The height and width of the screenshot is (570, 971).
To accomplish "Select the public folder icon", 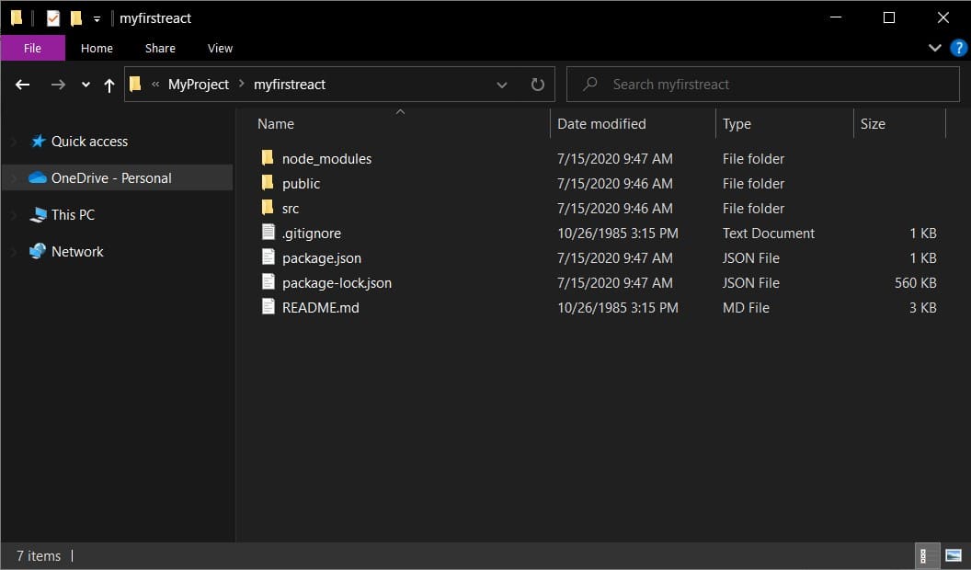I will pyautogui.click(x=268, y=183).
